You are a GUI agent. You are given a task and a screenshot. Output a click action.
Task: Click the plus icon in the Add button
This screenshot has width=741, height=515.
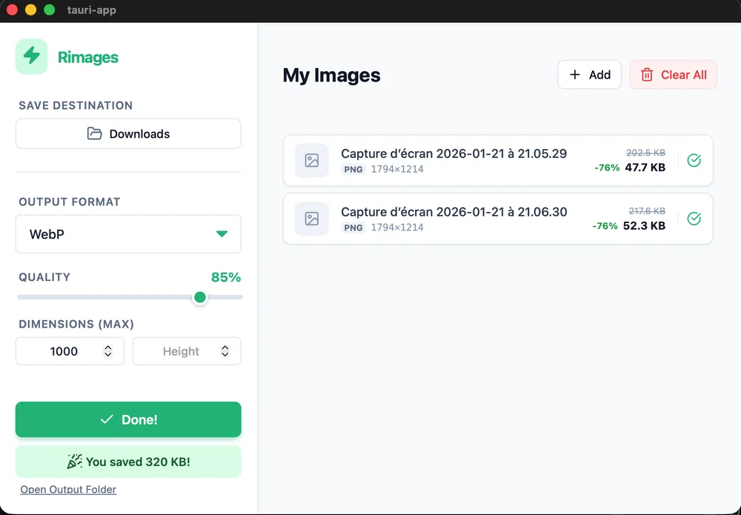pyautogui.click(x=574, y=74)
